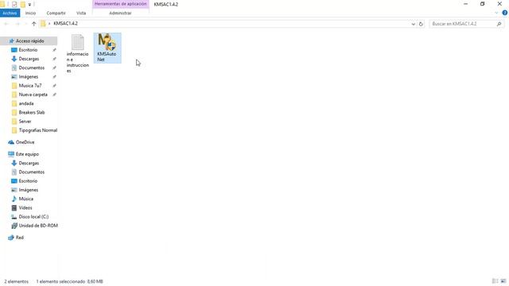Screen dimensions: 509x286
Task: Open the andada folder
Action: (26, 103)
